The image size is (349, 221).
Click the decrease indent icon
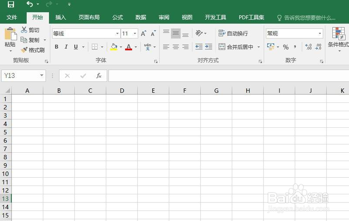click(x=199, y=46)
